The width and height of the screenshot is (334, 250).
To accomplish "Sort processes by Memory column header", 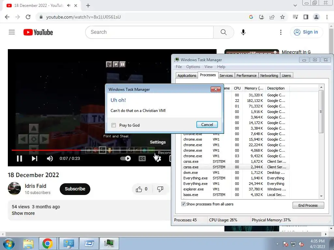I will tap(254, 88).
